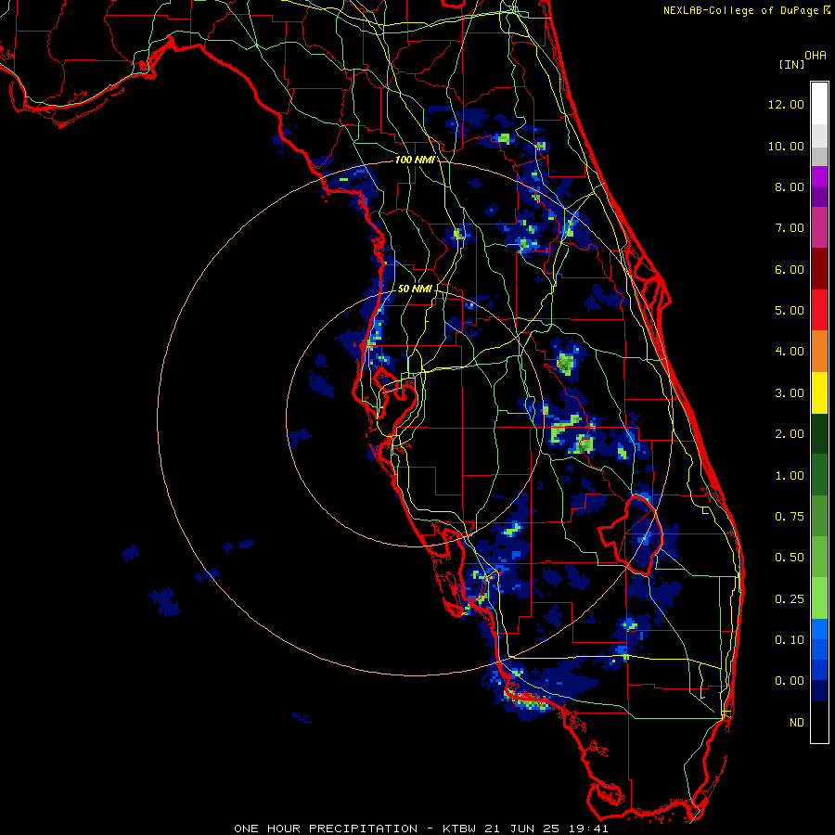
Task: Select the 0.75 legend value
Action: pos(790,517)
